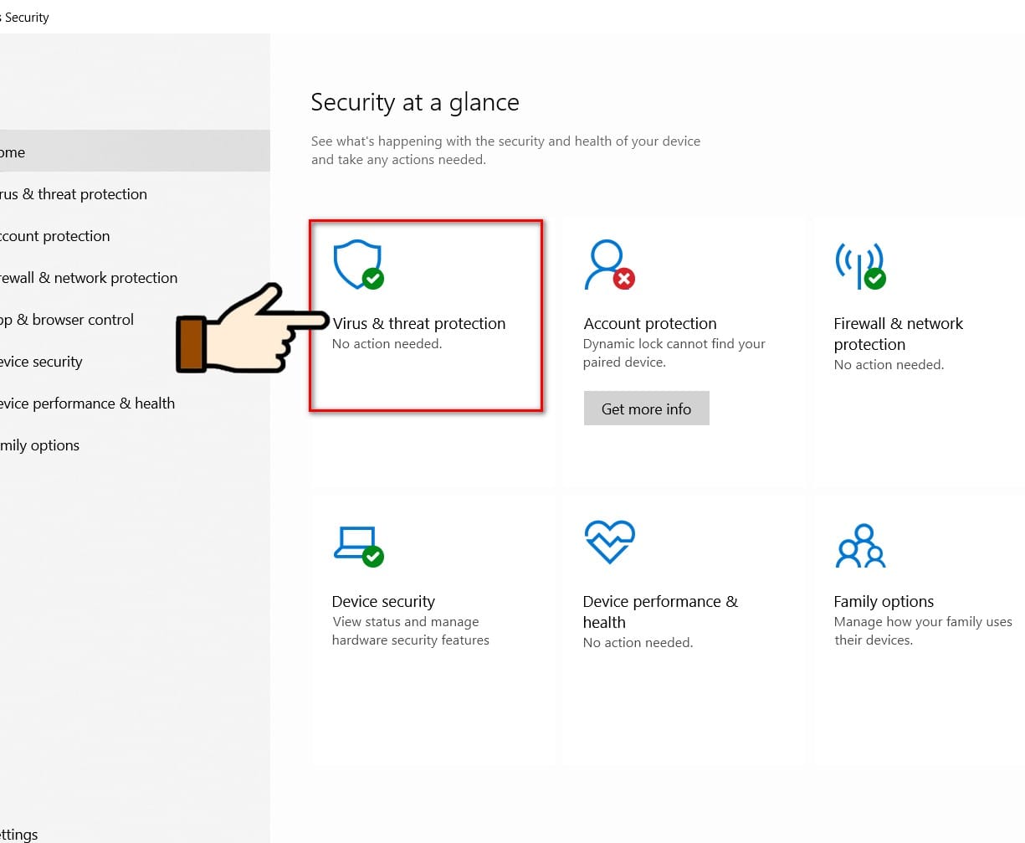Select App & browser control in sidebar
This screenshot has height=843, width=1025.
pos(67,320)
